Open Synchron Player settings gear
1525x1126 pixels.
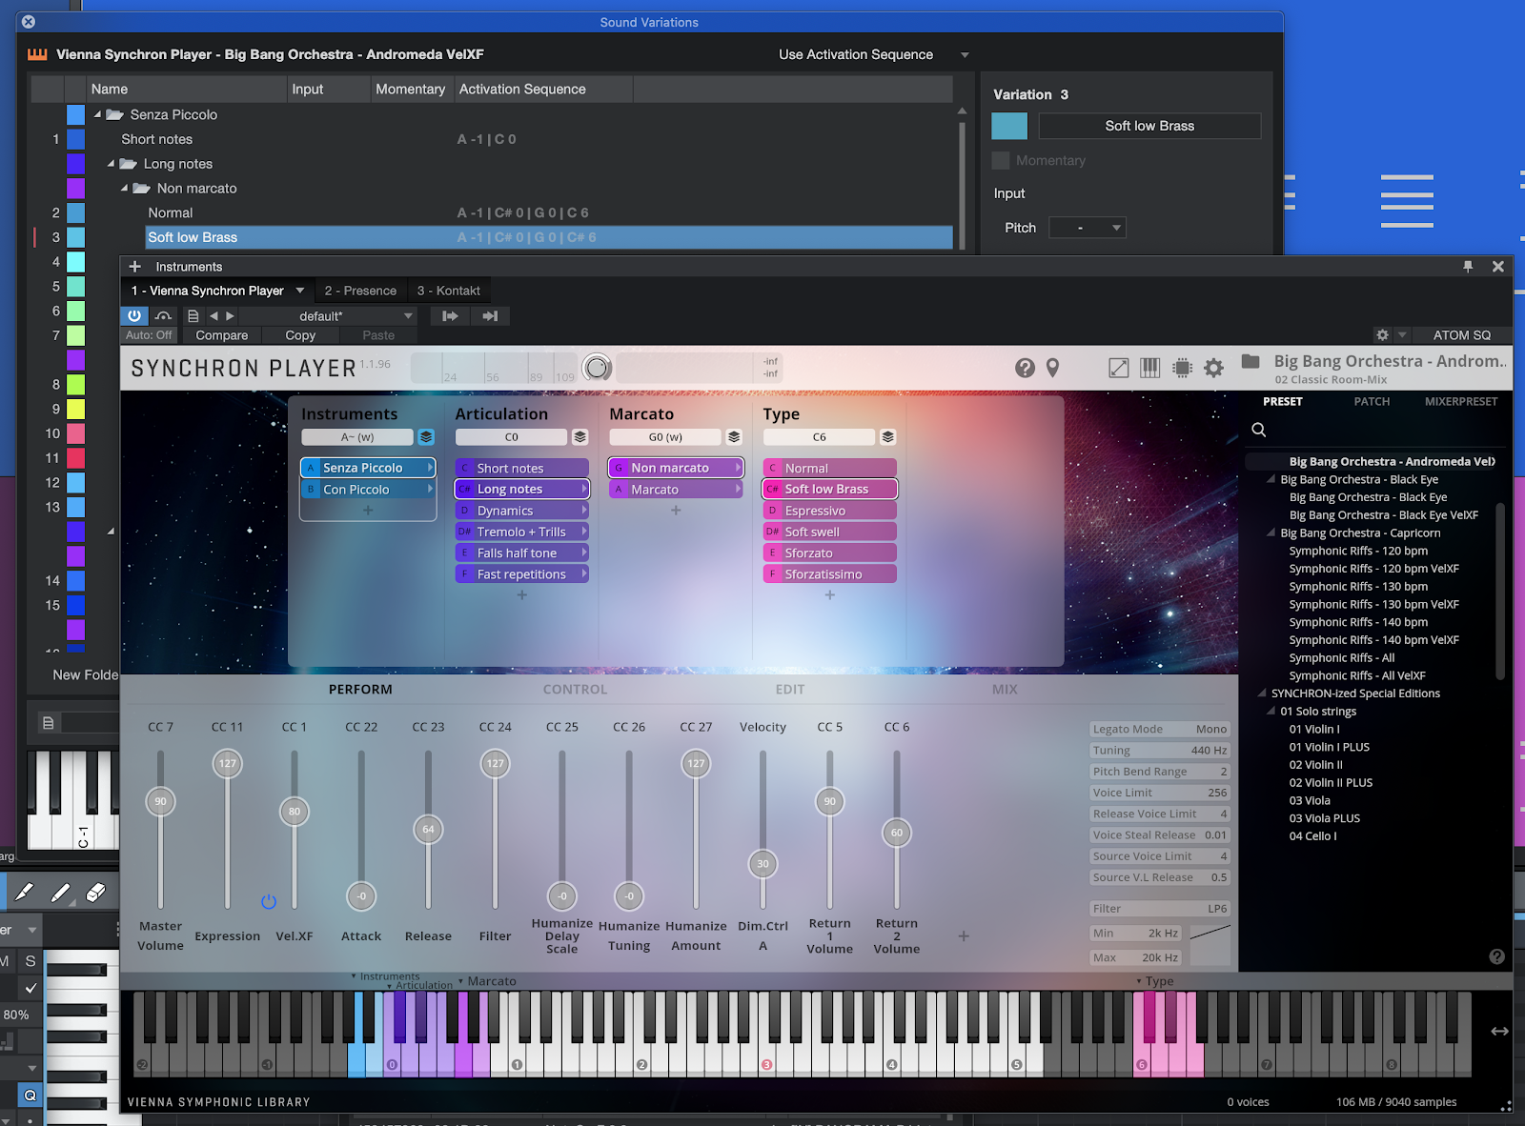[x=1213, y=368]
